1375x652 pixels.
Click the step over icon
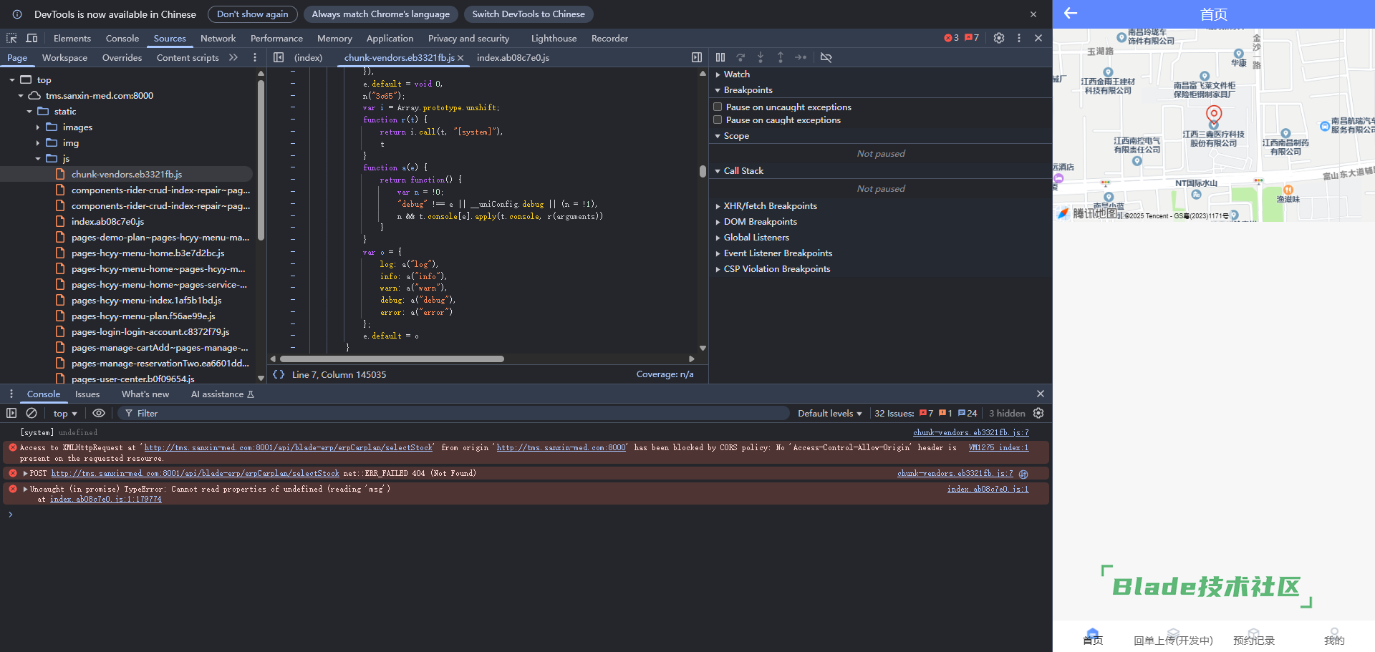pos(740,57)
